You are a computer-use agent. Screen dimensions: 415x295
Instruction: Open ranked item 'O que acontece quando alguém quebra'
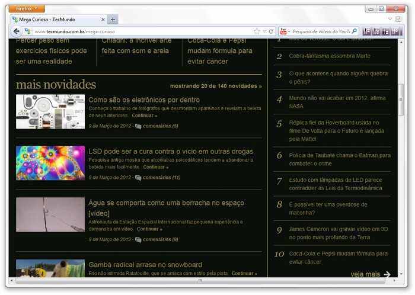(x=338, y=78)
